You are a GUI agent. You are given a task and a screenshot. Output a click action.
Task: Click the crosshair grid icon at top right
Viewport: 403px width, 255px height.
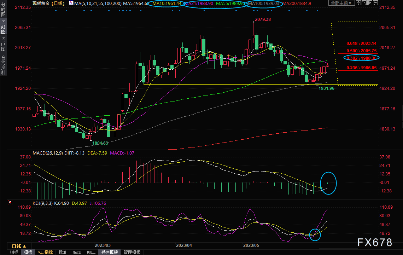(359, 3)
